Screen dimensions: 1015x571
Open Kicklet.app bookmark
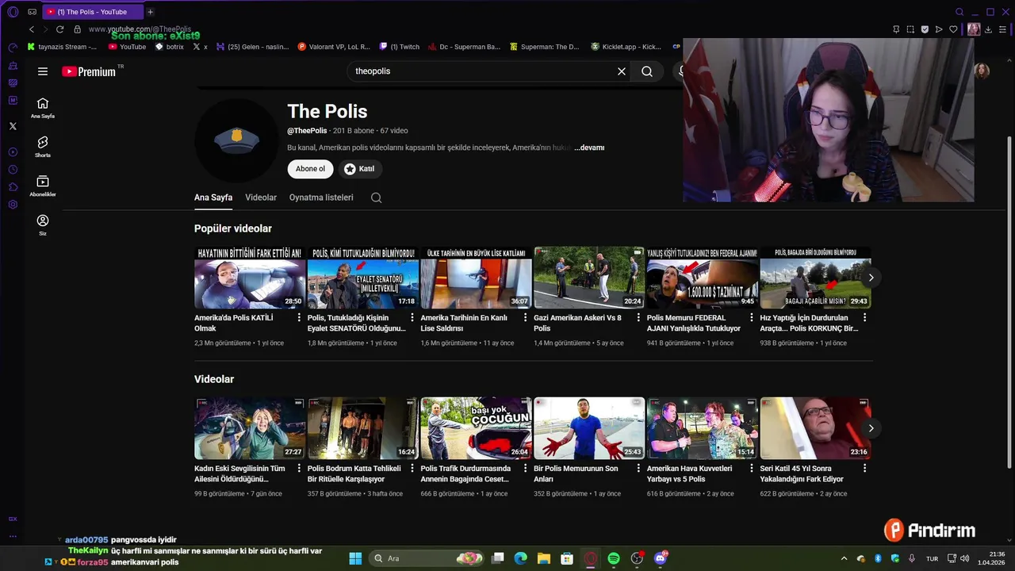(626, 47)
